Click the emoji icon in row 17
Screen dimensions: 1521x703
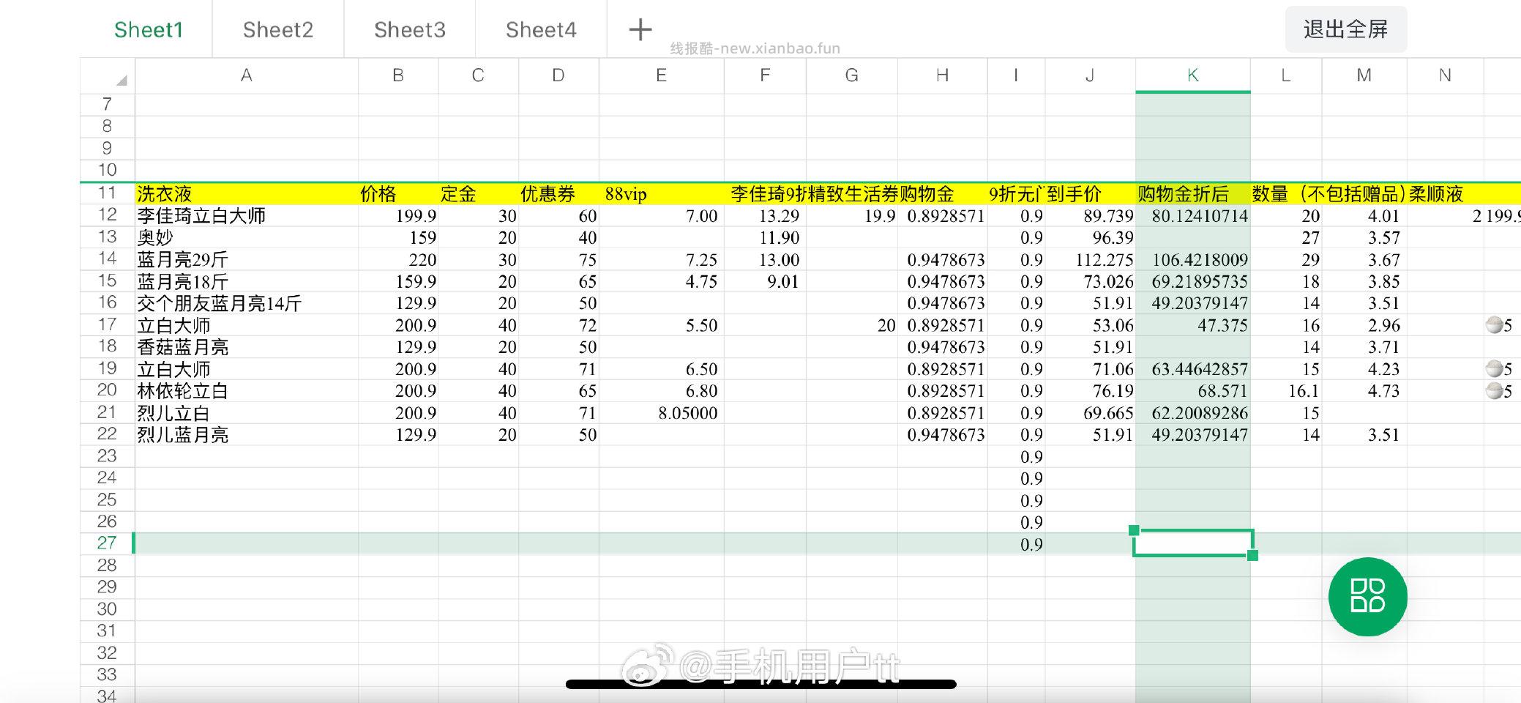[1494, 325]
